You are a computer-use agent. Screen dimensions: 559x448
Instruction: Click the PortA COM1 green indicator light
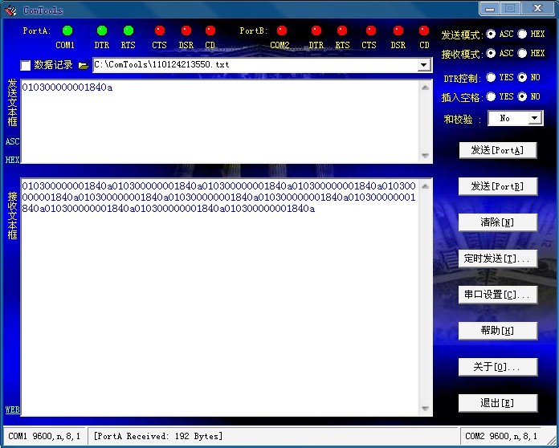coord(67,31)
